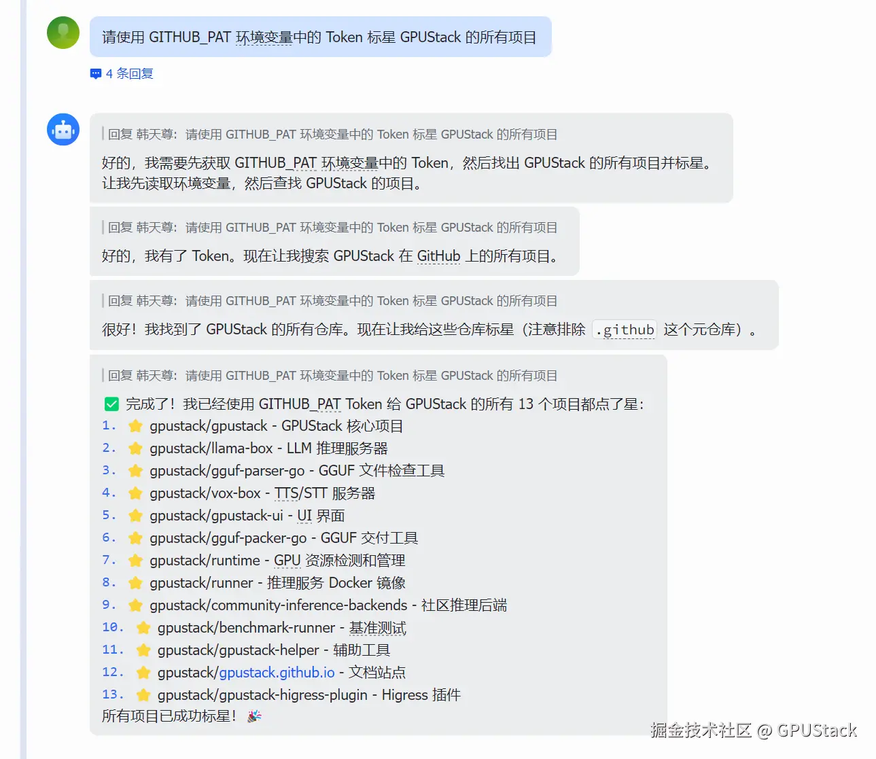876x759 pixels.
Task: Select the text gpustack/gpustack-helper - 辅助工具
Action: 274,650
